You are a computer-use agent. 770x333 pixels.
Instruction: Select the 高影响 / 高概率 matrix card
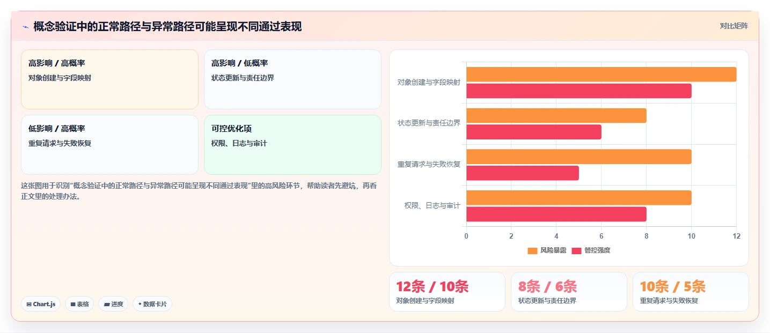coord(109,79)
